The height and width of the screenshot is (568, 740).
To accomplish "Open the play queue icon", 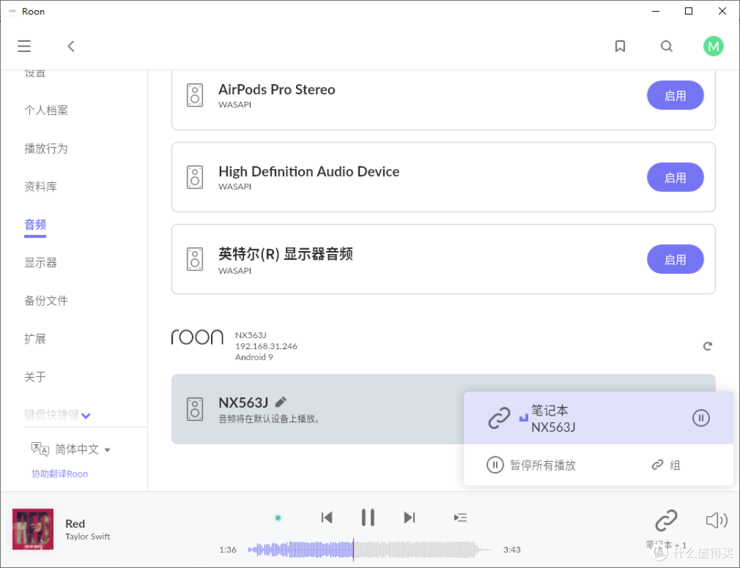I will coord(460,517).
